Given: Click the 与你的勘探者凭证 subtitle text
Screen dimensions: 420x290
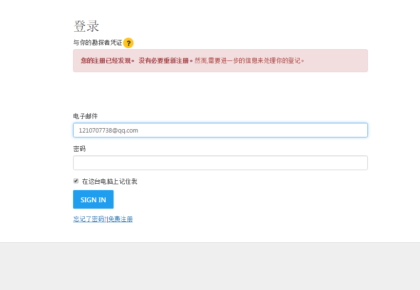Looking at the screenshot, I should [97, 43].
